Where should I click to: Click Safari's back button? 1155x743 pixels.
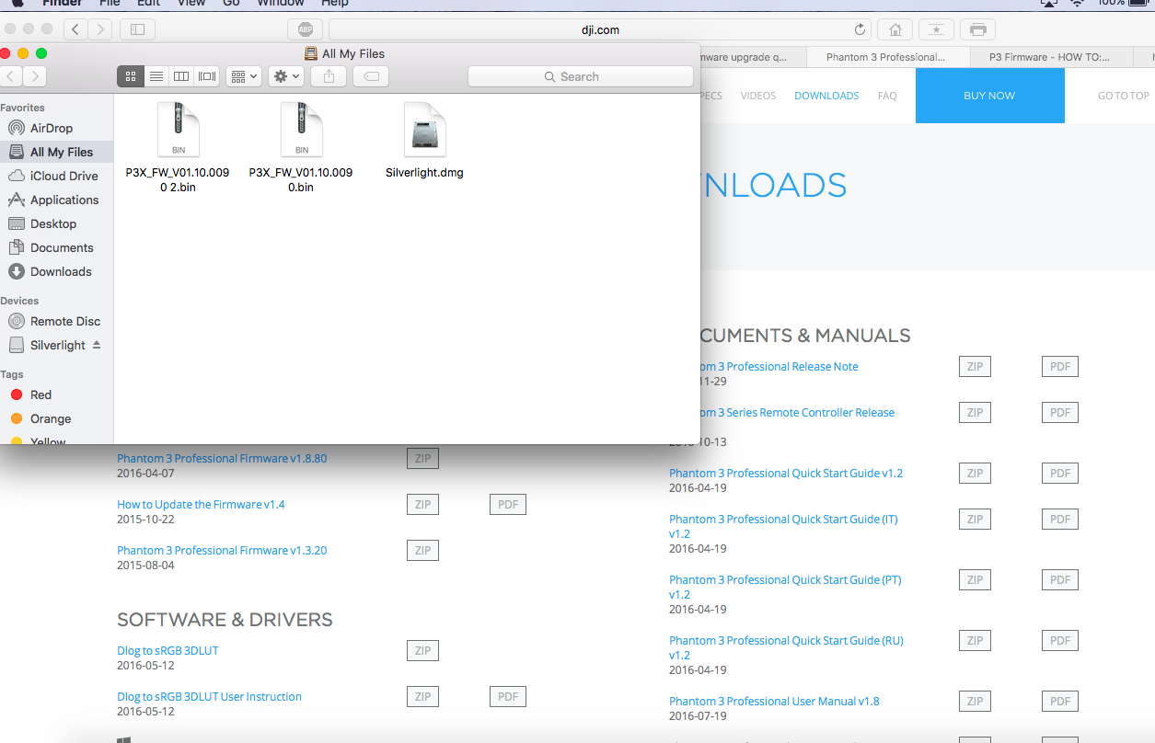click(76, 29)
